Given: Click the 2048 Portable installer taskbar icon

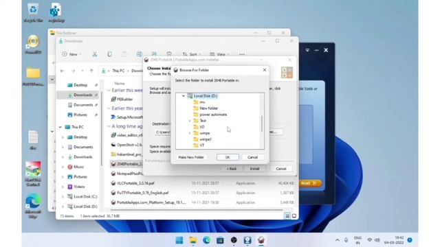Looking at the screenshot, I should [x=261, y=240].
